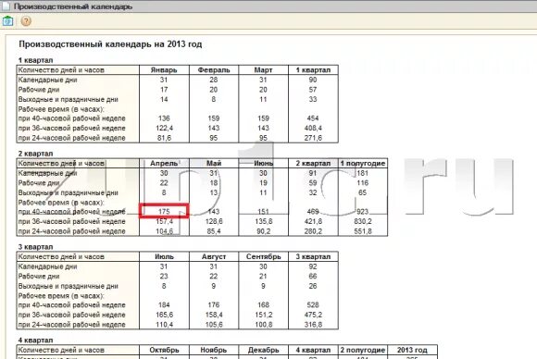Select the July 40-hour cell "184"
This screenshot has width=537, height=359.
(x=164, y=305)
